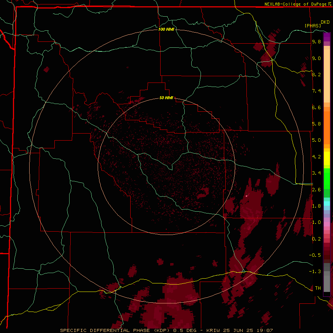
Task: Click the 8.2 value on the color scale
Action: click(316, 74)
